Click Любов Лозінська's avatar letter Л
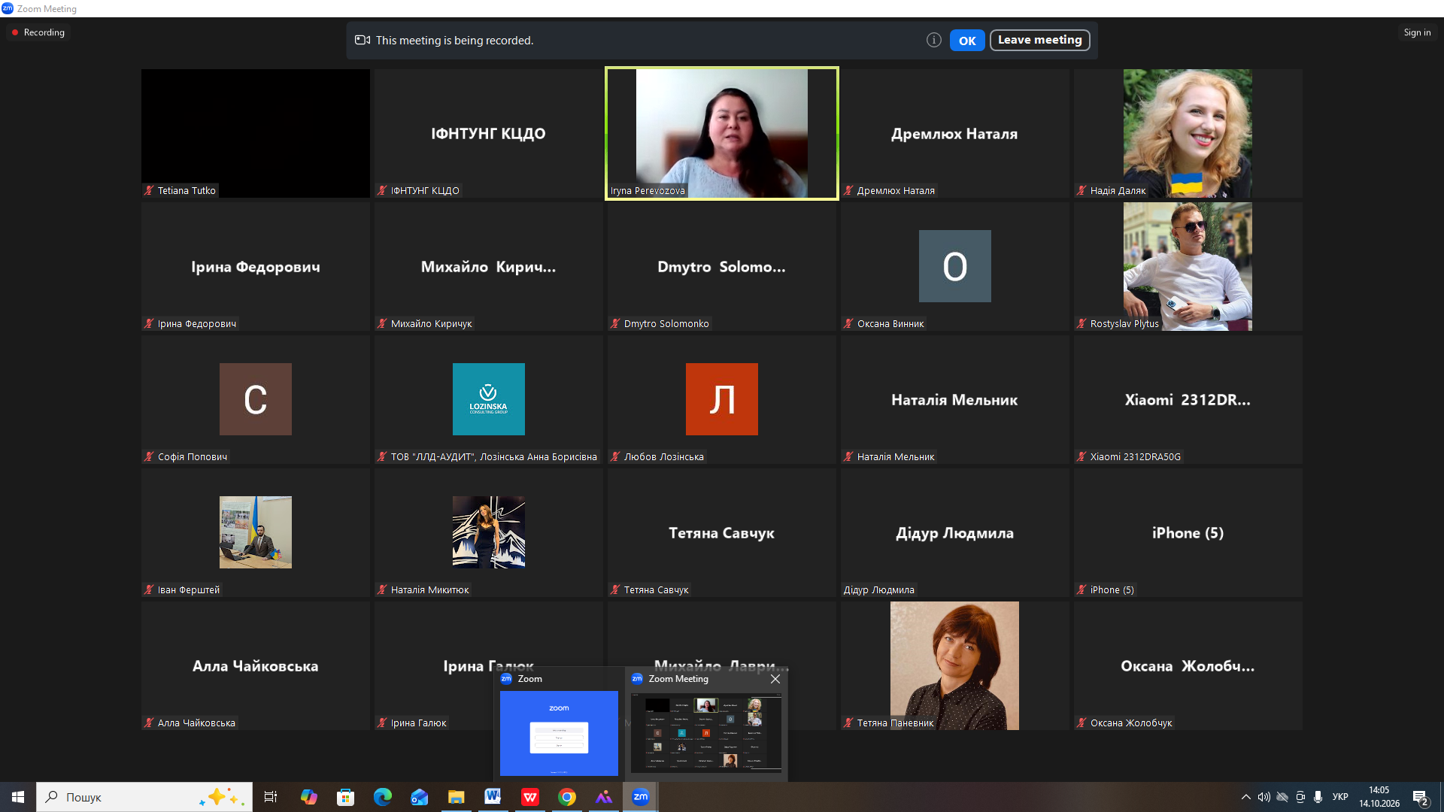 (722, 399)
